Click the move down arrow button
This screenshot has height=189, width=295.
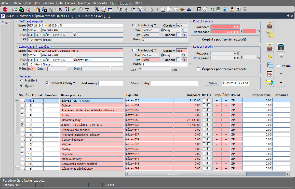(281, 83)
